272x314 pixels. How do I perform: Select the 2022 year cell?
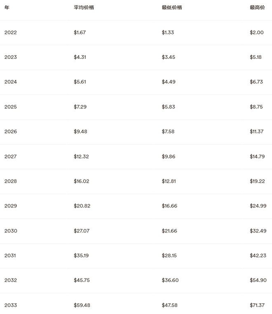[11, 33]
